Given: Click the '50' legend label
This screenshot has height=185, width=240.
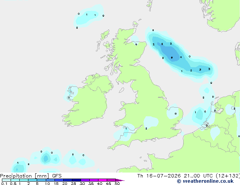Looking at the screenshot, I should pyautogui.click(x=117, y=183).
